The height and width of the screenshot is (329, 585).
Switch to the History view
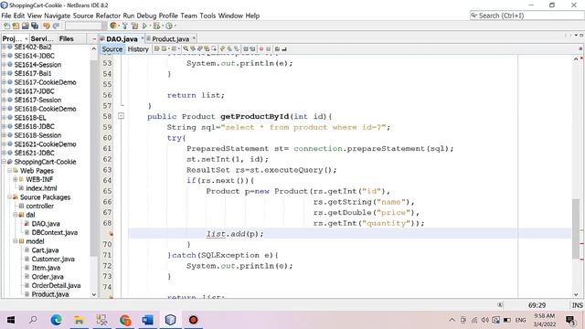click(138, 48)
